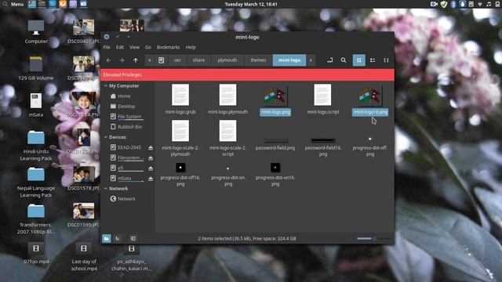Open File System in the sidebar

click(129, 117)
